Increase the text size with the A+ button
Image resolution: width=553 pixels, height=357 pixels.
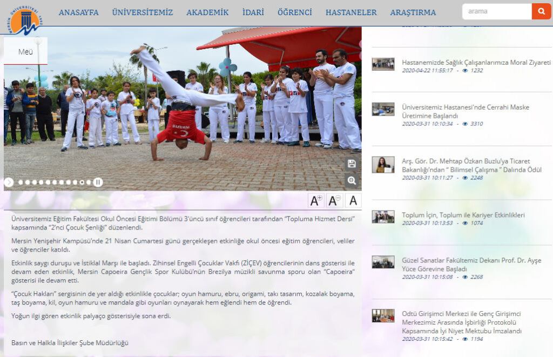[x=315, y=201]
